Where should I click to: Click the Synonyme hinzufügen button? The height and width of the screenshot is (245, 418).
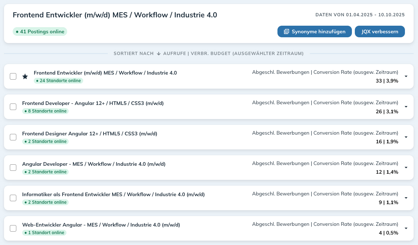coord(314,31)
